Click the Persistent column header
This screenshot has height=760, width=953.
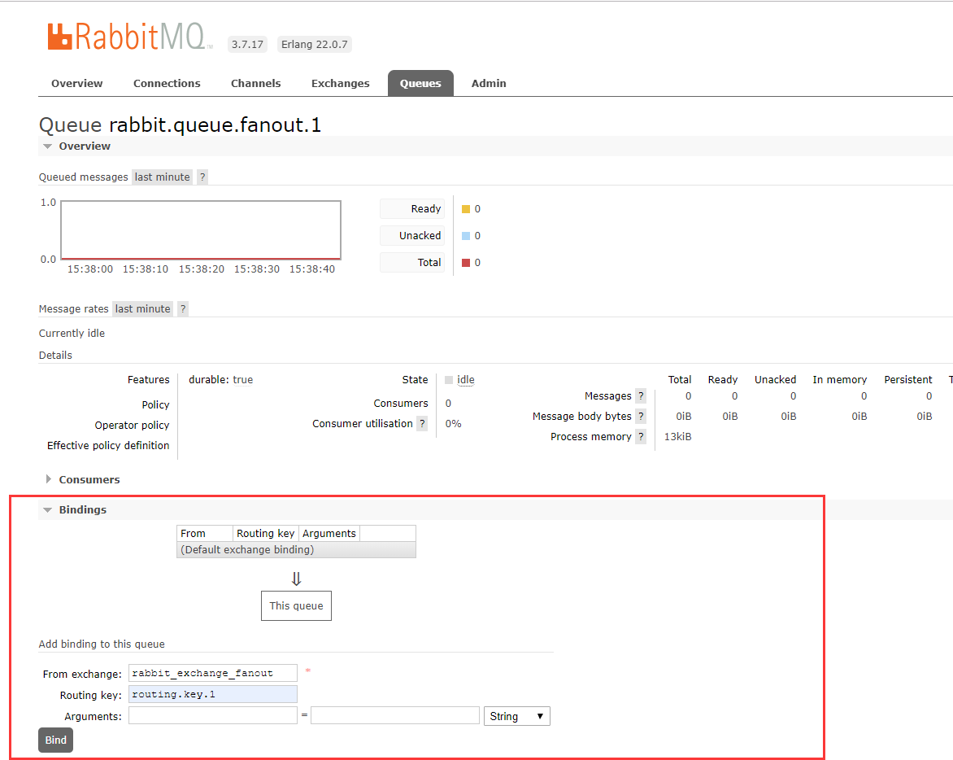908,379
